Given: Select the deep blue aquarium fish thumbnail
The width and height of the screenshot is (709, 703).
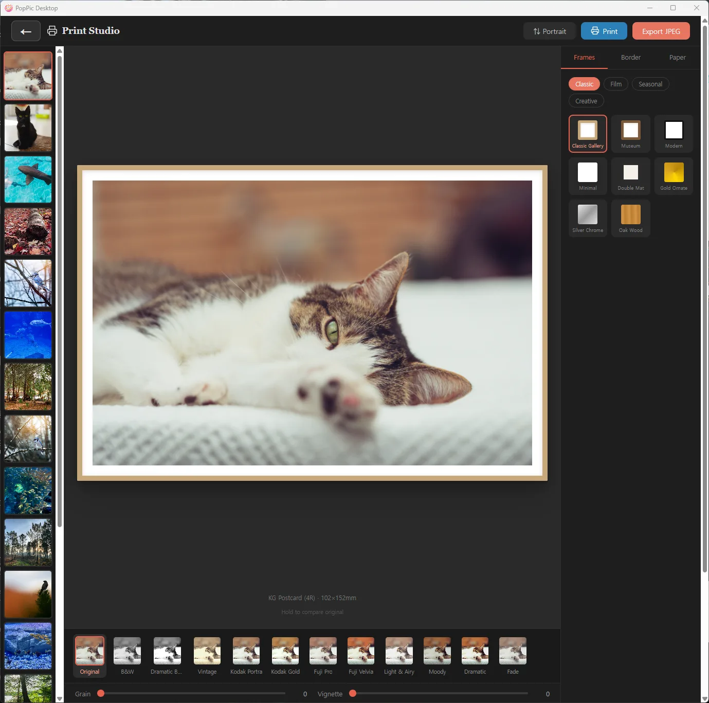Looking at the screenshot, I should (x=28, y=335).
